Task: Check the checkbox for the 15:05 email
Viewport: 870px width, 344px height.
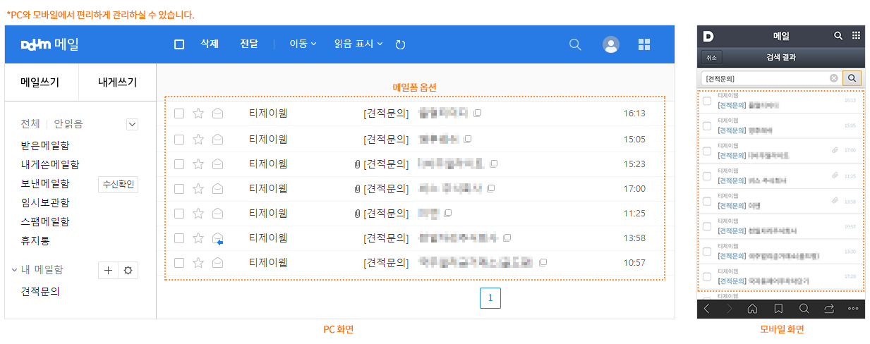Action: pyautogui.click(x=179, y=139)
